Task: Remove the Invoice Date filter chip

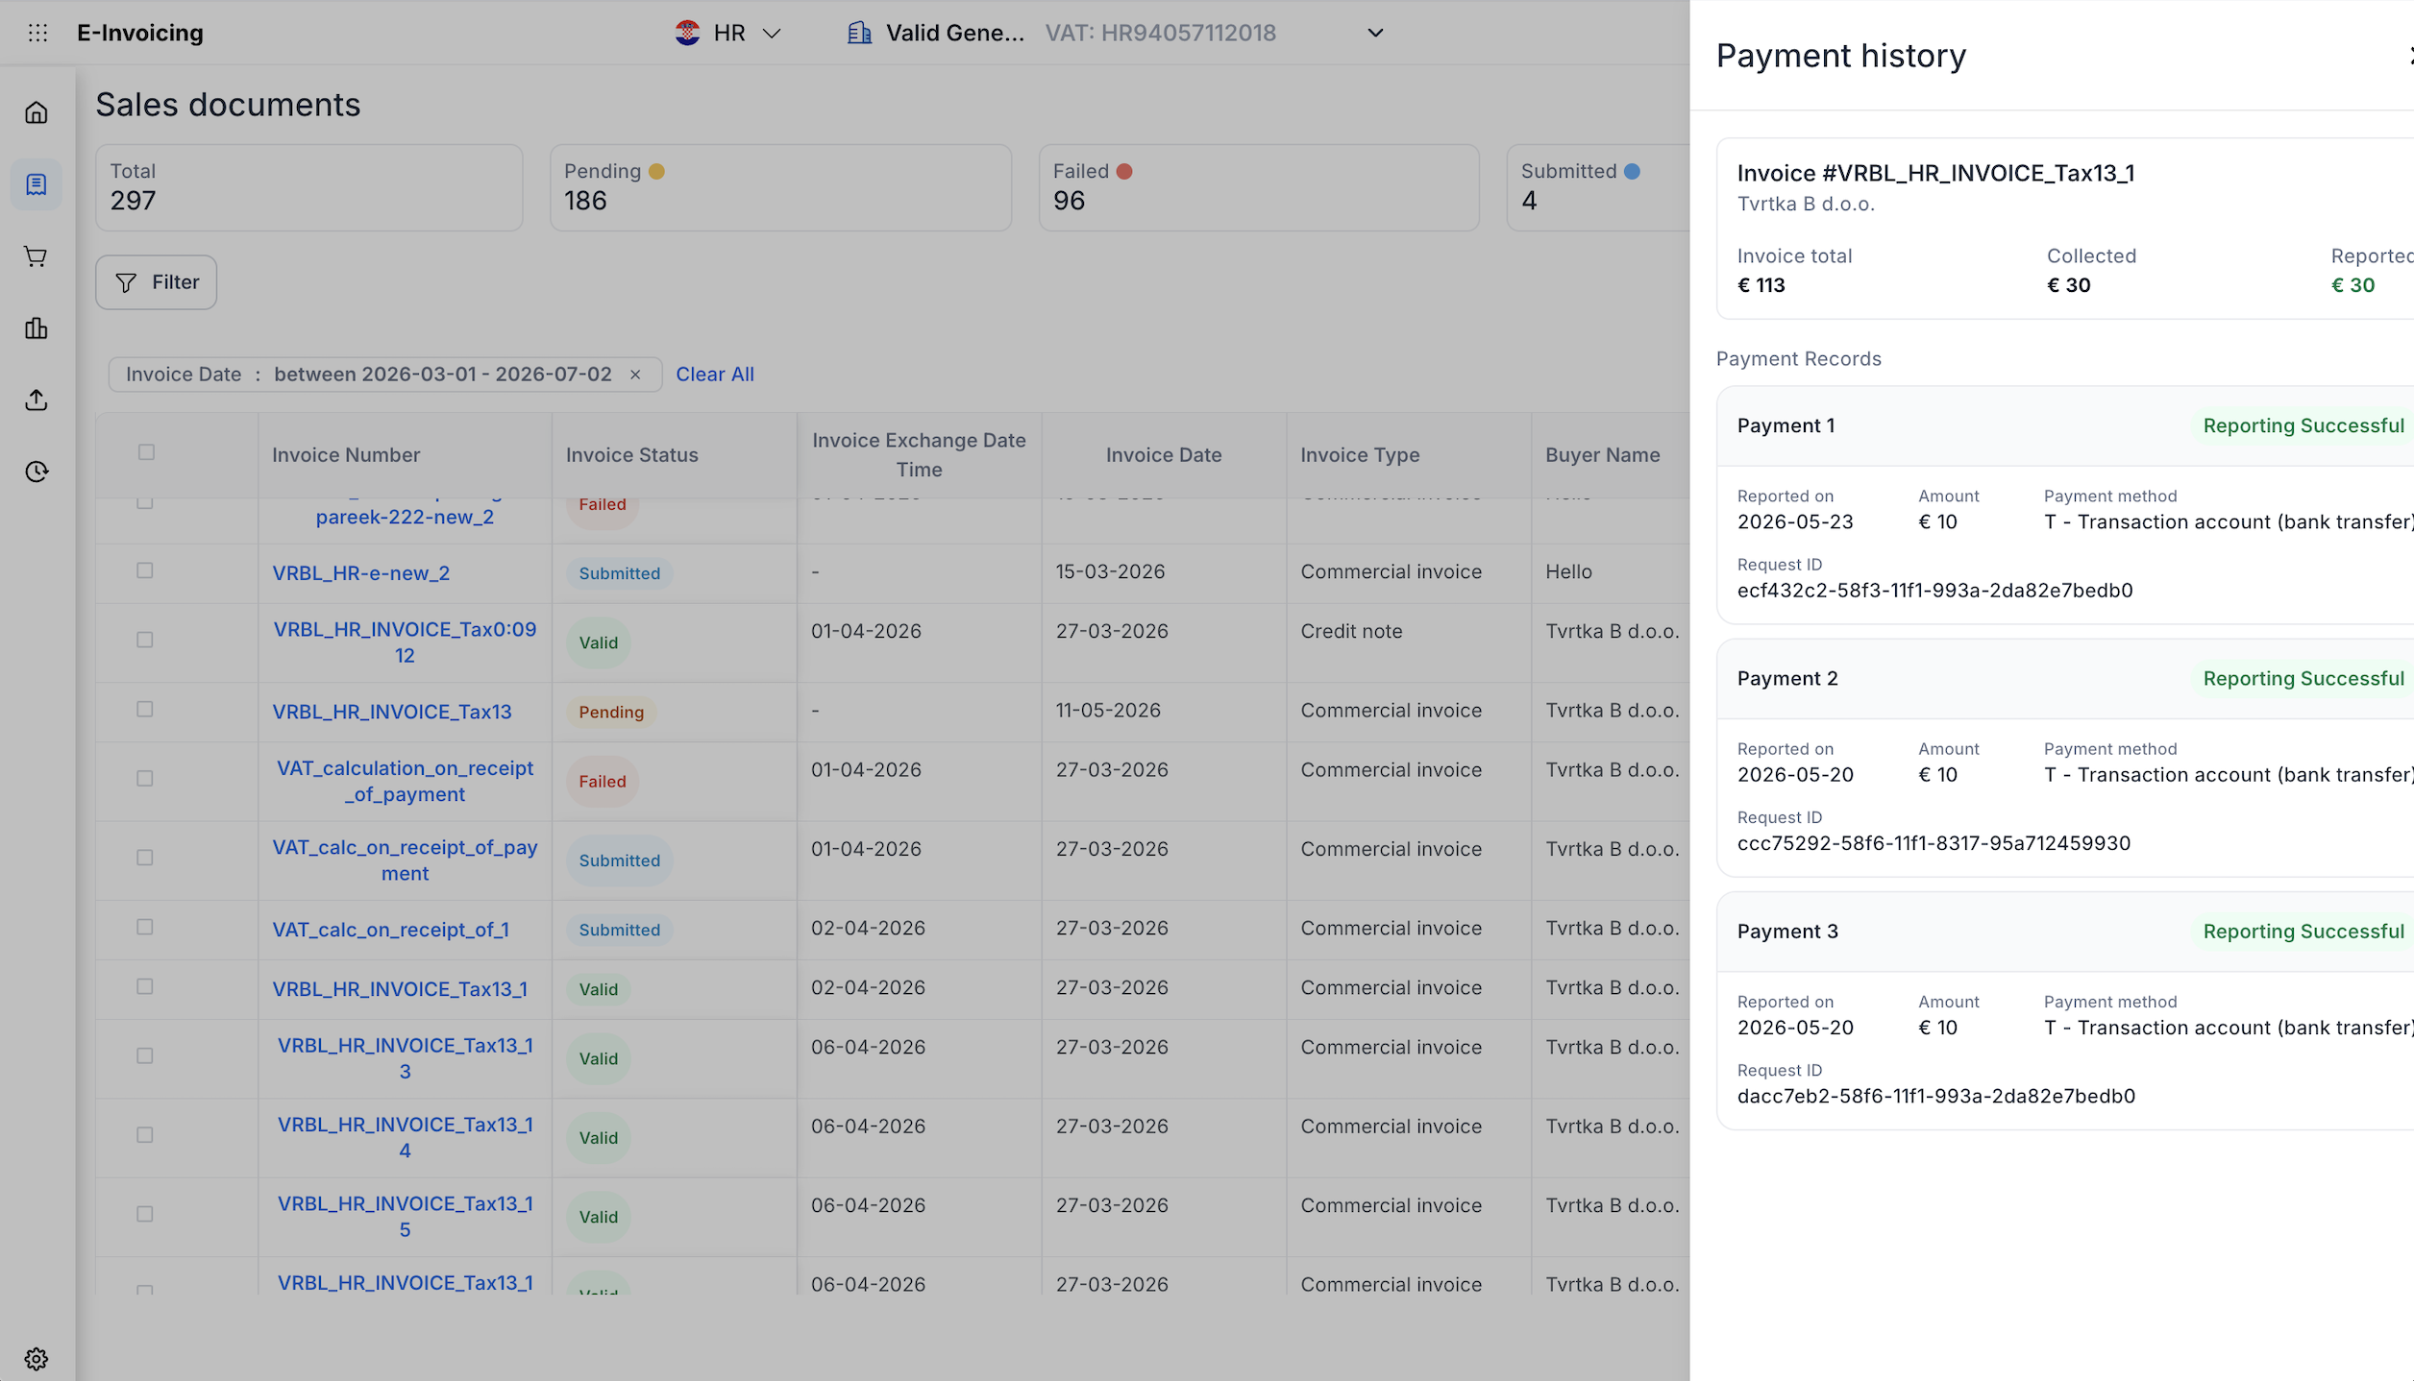Action: 635,375
